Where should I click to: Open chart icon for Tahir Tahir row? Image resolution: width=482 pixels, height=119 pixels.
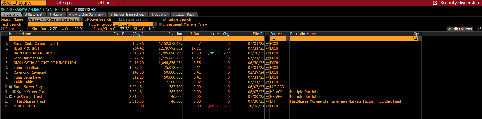267,82
